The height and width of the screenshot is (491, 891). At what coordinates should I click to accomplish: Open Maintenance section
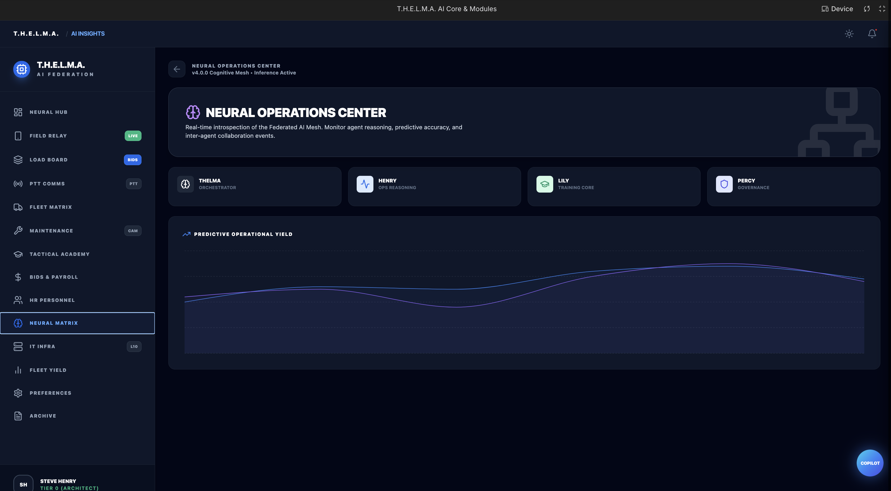tap(51, 231)
